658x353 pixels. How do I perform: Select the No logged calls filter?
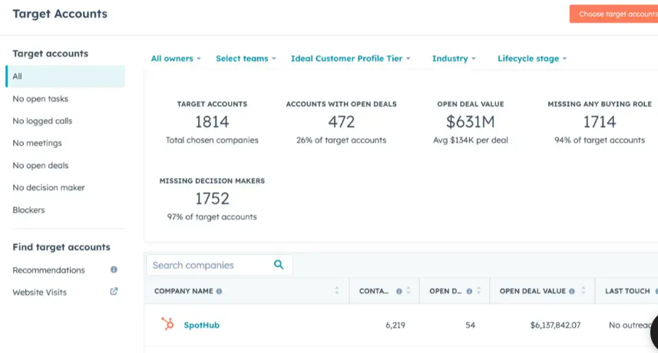[42, 121]
